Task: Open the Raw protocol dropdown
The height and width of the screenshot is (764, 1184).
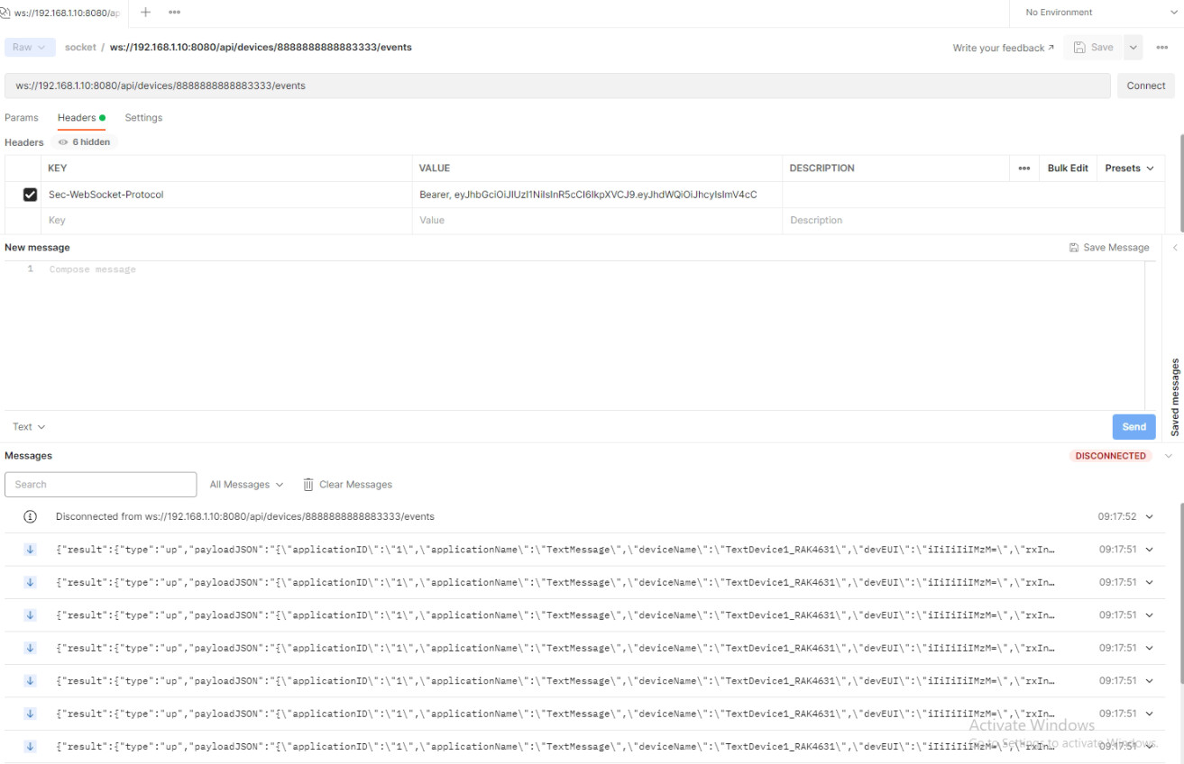Action: point(27,47)
